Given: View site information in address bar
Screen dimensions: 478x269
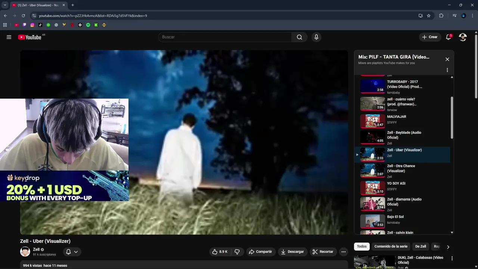Looking at the screenshot, I should pyautogui.click(x=34, y=16).
